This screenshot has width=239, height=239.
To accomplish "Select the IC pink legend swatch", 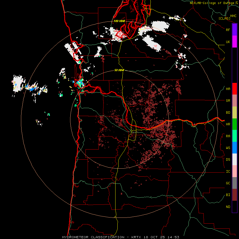I will tap(234, 171).
